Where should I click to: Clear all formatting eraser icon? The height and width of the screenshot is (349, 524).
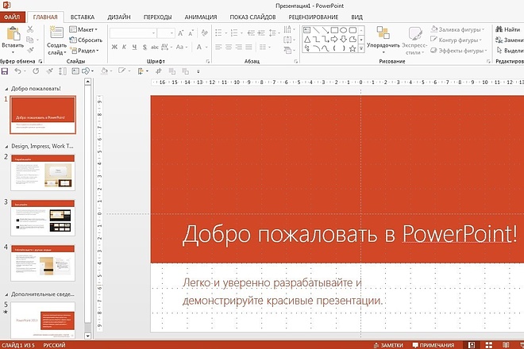coord(205,33)
